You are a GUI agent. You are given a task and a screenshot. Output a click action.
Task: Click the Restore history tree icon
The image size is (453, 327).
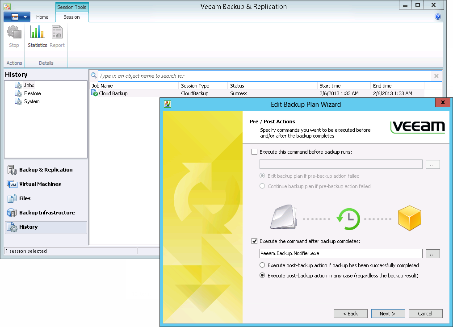click(x=18, y=93)
